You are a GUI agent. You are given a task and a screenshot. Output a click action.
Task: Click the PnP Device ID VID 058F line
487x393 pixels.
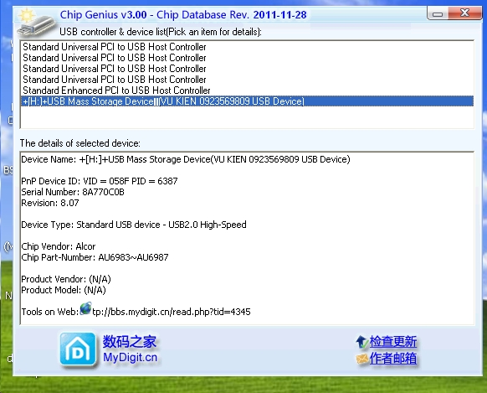point(100,181)
